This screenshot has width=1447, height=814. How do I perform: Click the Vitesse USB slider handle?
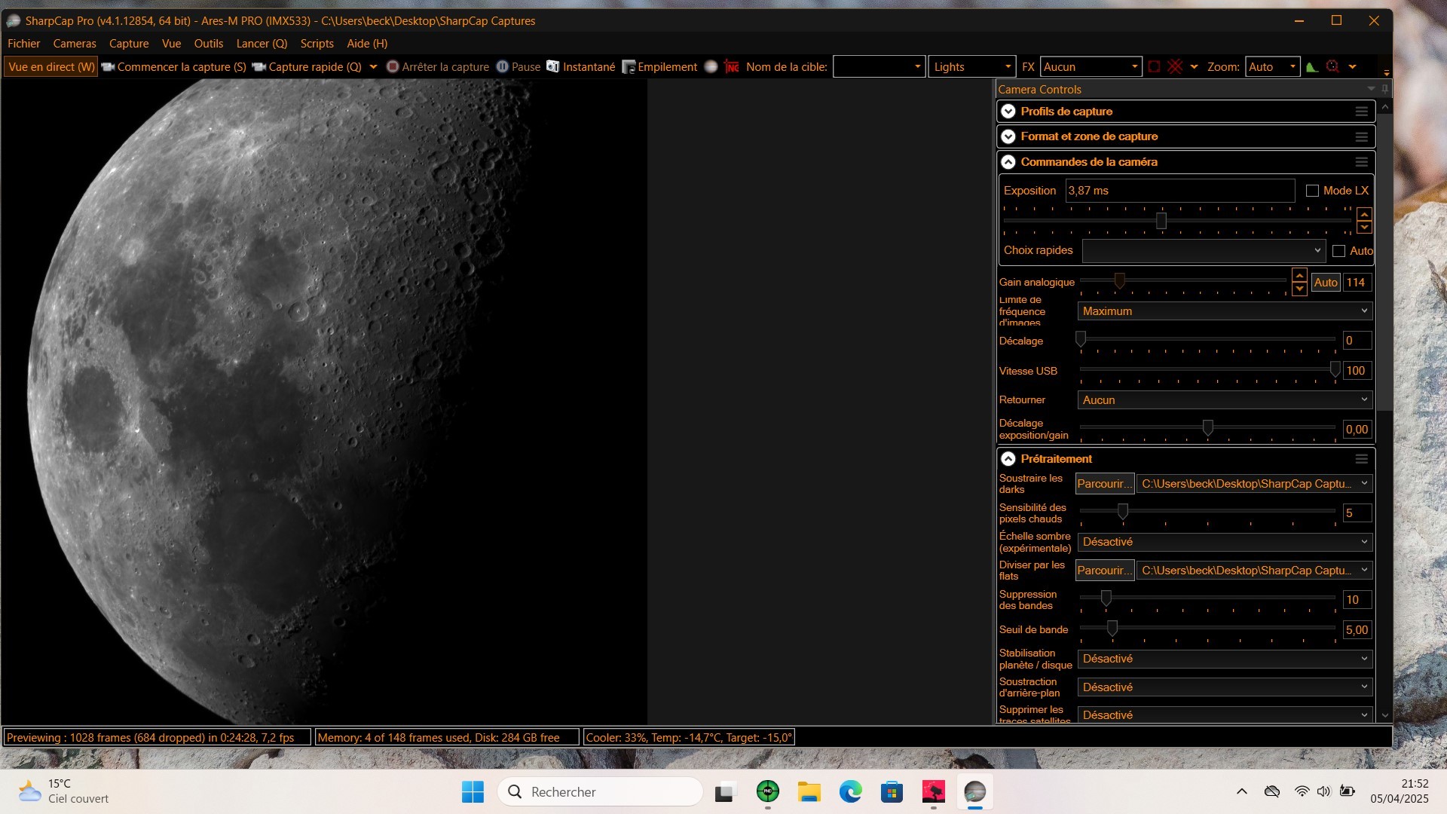[x=1335, y=369]
